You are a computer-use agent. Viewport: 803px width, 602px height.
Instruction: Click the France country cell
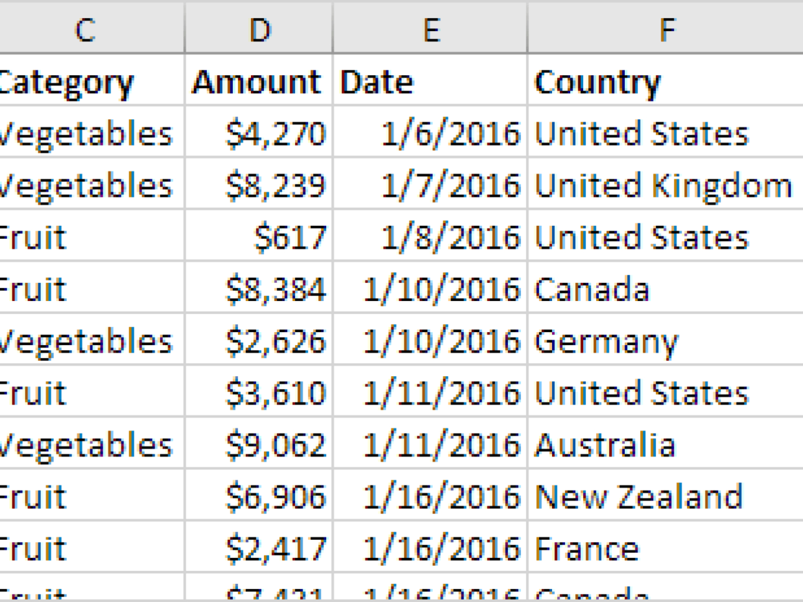point(587,549)
